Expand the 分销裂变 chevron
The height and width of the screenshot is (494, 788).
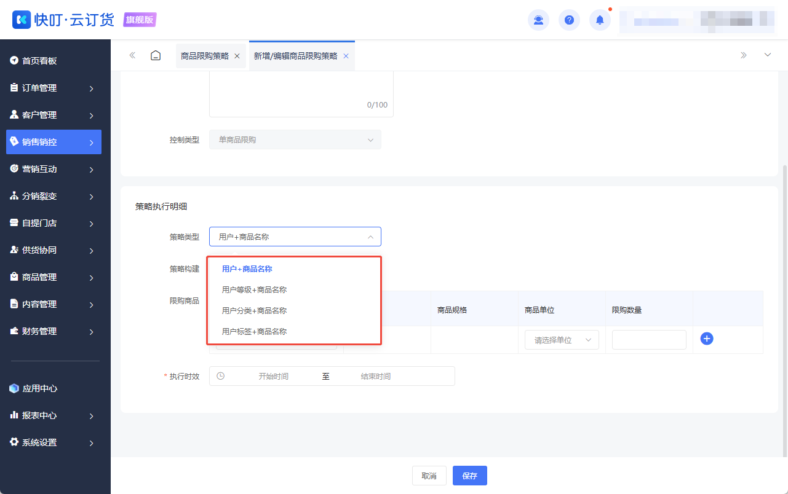pyautogui.click(x=91, y=197)
